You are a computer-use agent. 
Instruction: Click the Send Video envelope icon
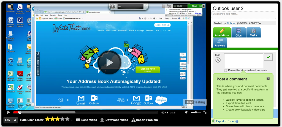tap(78, 120)
